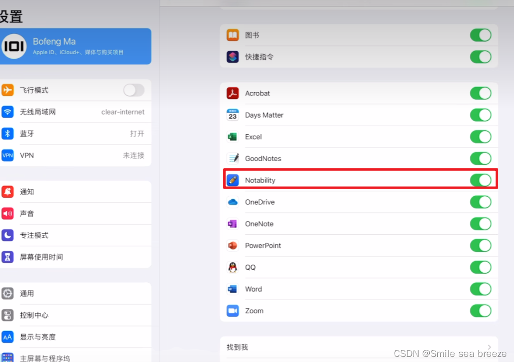Open 声音 settings row

pyautogui.click(x=76, y=213)
